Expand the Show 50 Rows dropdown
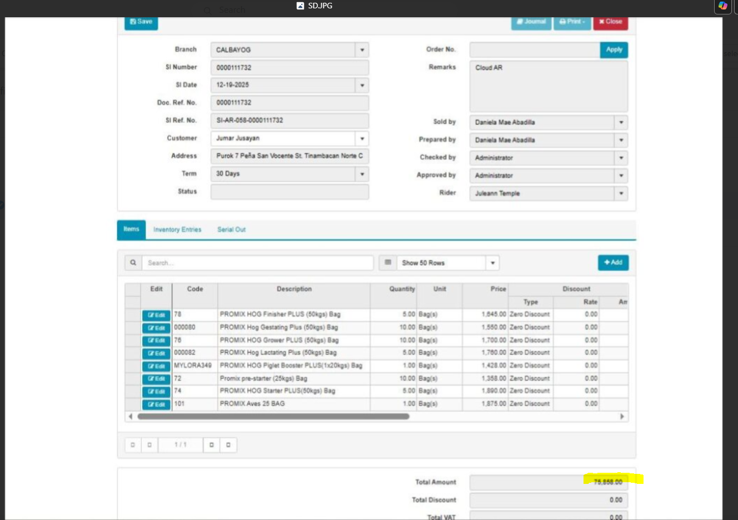The image size is (738, 520). click(x=492, y=263)
